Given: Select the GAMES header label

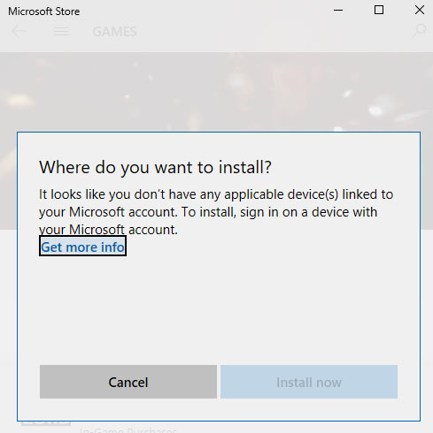Looking at the screenshot, I should (114, 32).
